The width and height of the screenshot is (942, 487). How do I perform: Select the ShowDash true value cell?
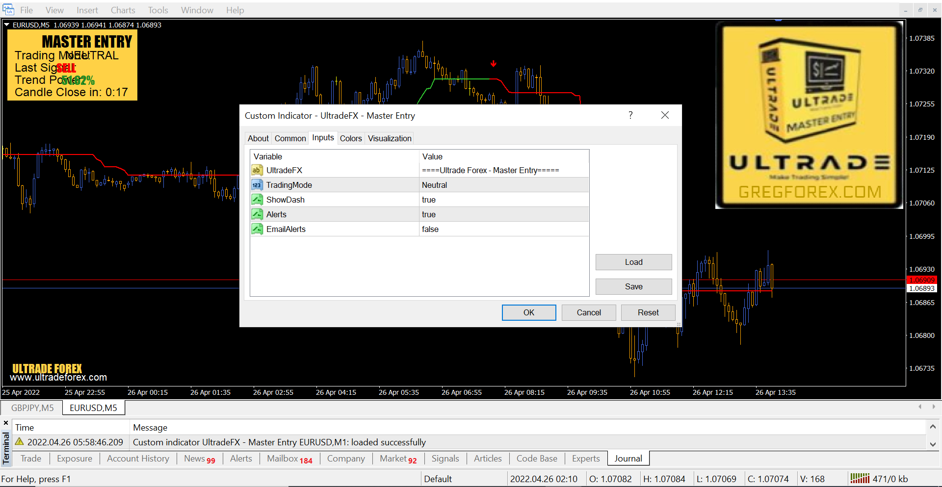click(503, 200)
